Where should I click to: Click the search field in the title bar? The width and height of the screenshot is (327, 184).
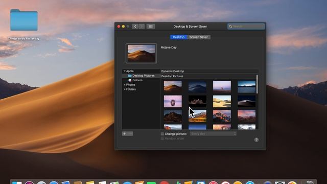click(x=246, y=26)
